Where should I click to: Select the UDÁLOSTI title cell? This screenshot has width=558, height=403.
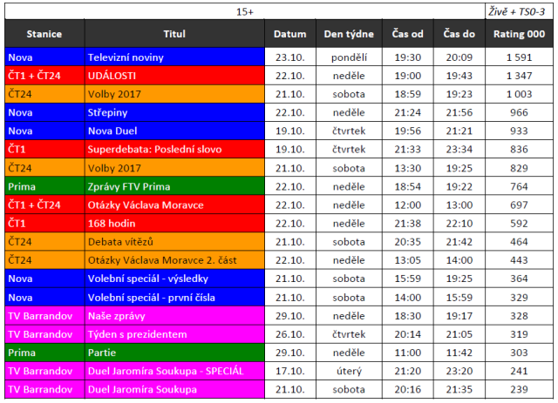point(174,76)
